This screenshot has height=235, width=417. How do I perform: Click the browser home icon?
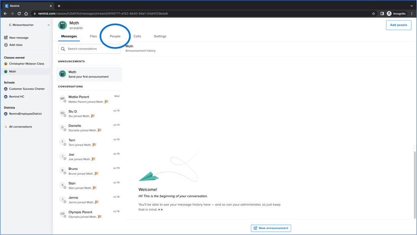coord(26,13)
